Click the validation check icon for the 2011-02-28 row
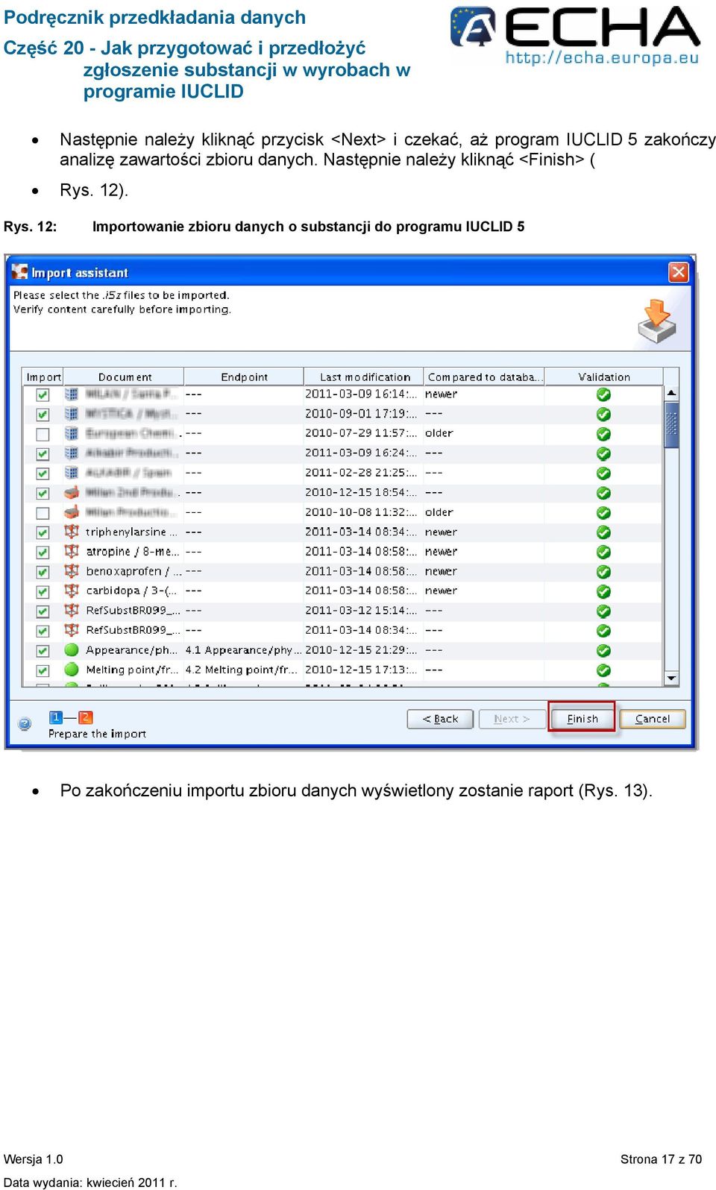The width and height of the screenshot is (716, 1190). (x=603, y=473)
